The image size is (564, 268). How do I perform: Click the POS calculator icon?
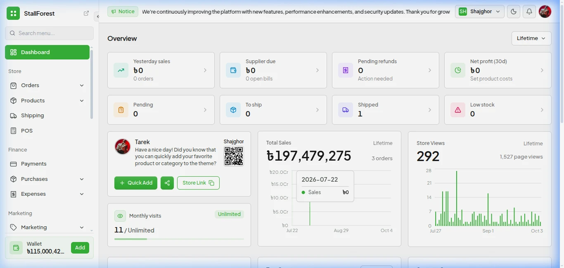click(13, 130)
